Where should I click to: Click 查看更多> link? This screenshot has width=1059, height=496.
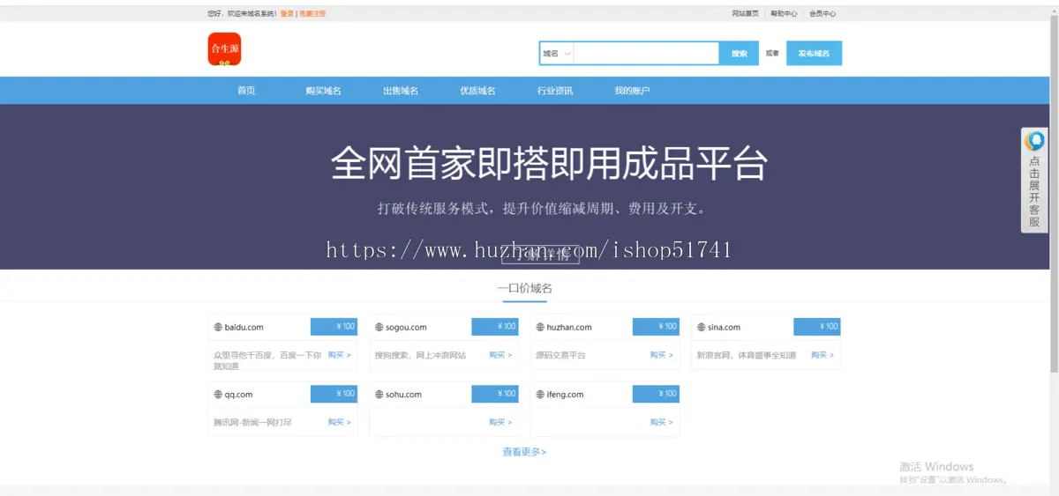pos(524,452)
